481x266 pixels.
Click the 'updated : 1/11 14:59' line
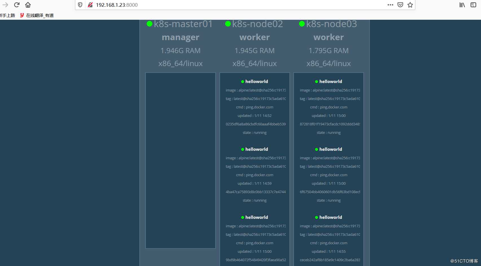pos(255,184)
